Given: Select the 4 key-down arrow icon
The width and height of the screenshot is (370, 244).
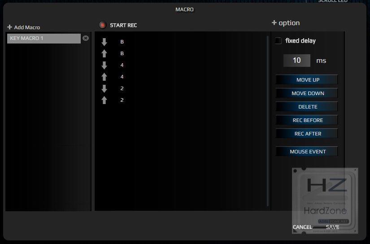Looking at the screenshot, I should (104, 65).
